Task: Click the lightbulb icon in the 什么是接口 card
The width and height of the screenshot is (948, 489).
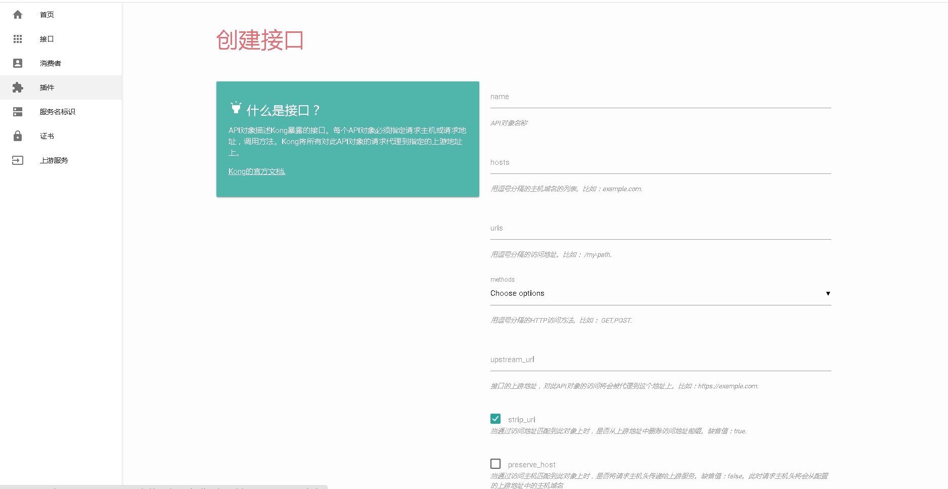Action: 236,107
